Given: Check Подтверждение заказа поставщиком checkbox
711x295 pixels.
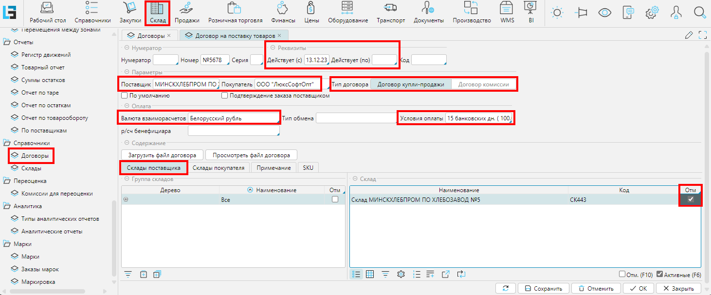Looking at the screenshot, I should coord(224,96).
